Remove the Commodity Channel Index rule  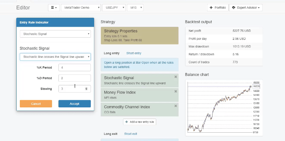(x=176, y=106)
